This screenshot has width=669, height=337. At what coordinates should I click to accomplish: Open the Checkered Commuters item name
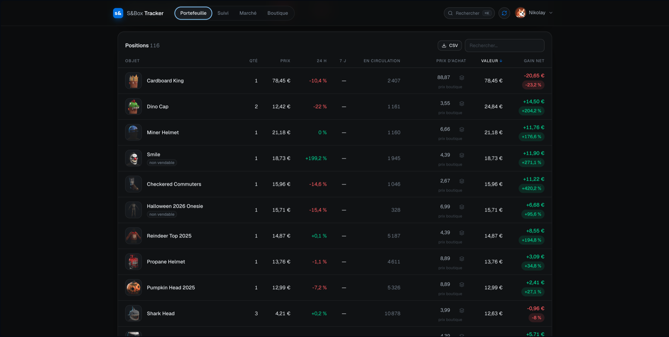174,184
